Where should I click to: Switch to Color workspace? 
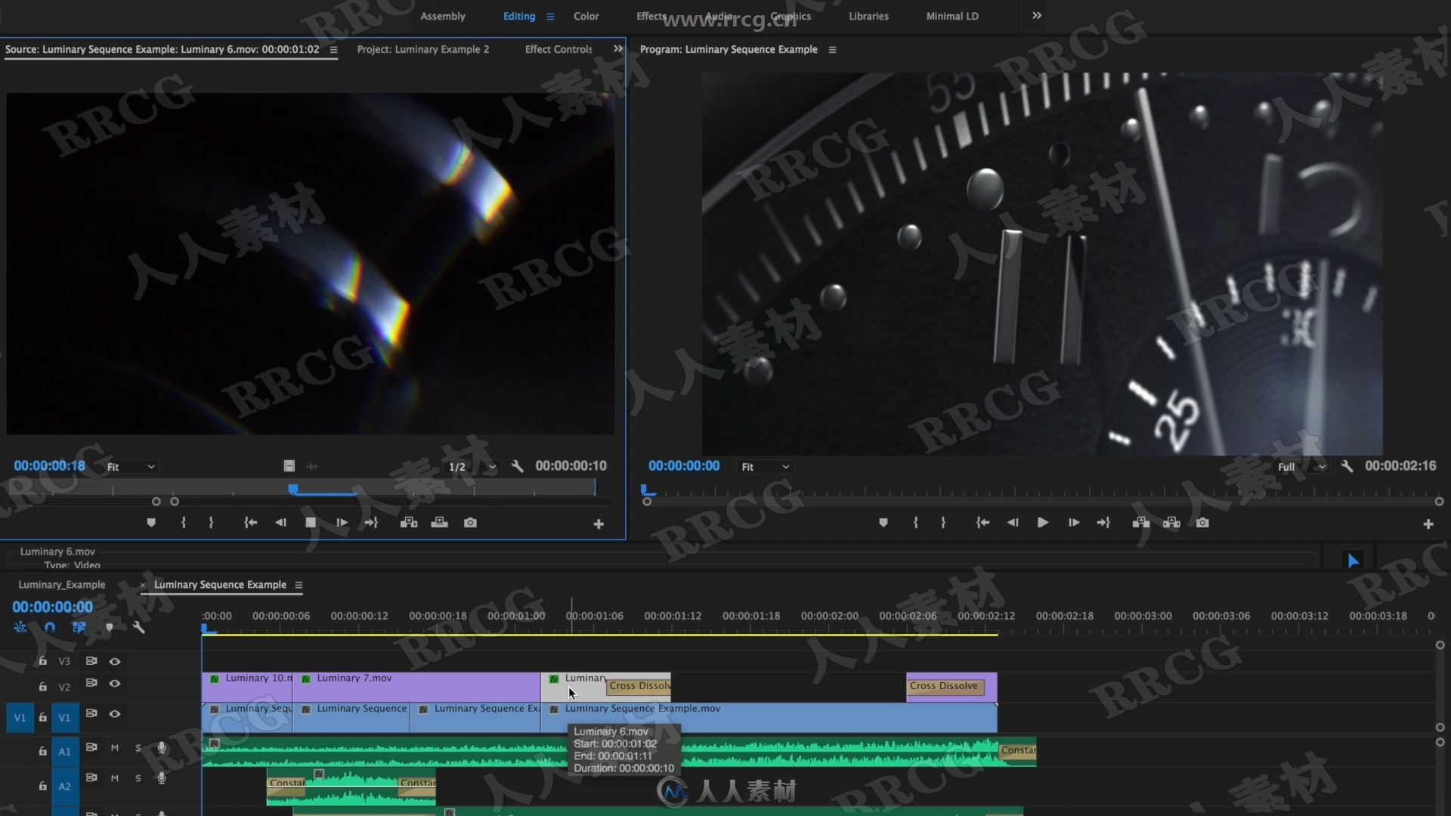click(x=586, y=17)
